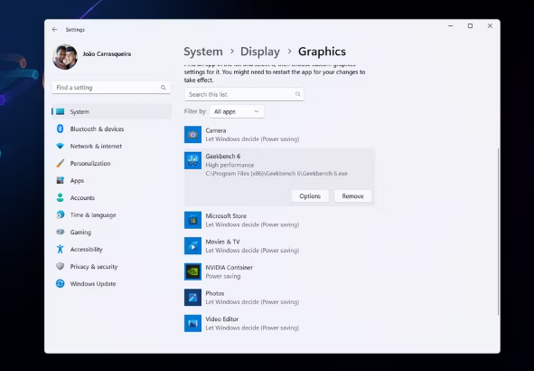Click the Search this list field

244,94
